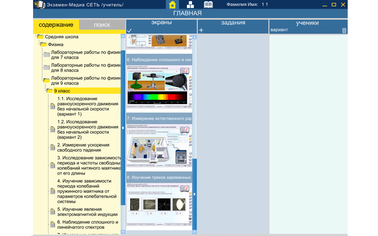378x236 pixels.
Task: Expand Лабораторные работы по физике для 7 класса
Action: coord(85,54)
